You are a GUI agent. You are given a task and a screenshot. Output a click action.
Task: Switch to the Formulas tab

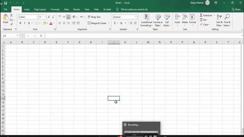click(x=55, y=10)
